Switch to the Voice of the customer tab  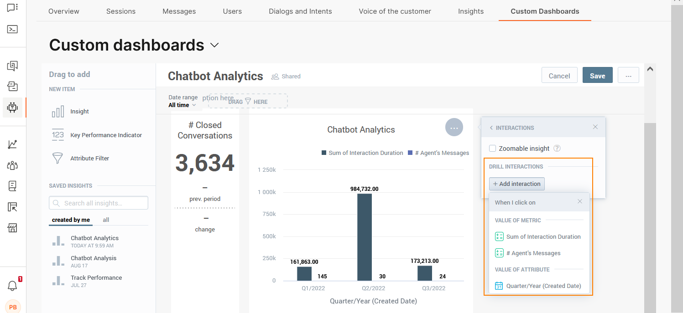(x=395, y=11)
